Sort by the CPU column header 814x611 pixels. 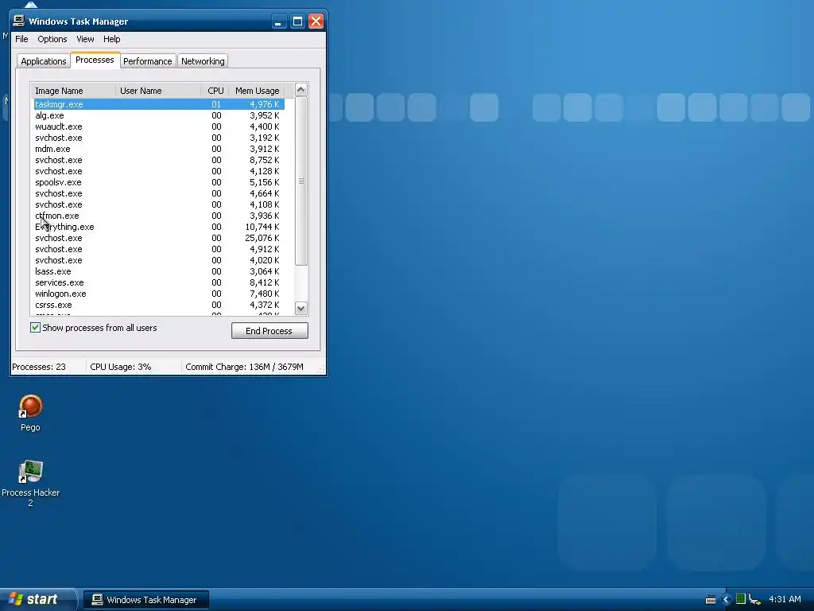tap(215, 91)
